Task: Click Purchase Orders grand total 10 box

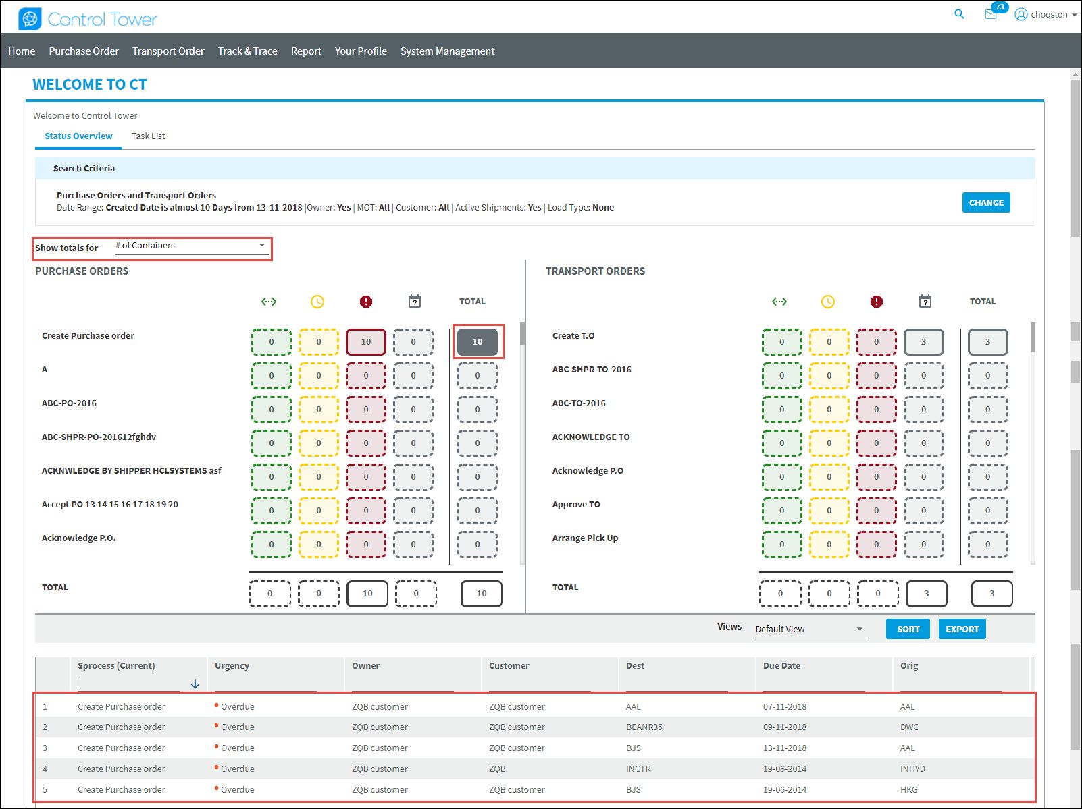Action: (x=482, y=594)
